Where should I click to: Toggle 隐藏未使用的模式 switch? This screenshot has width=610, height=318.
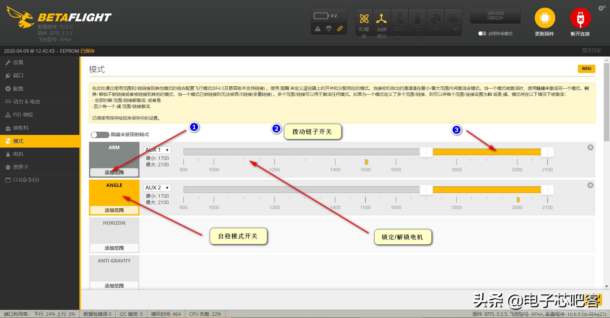[100, 135]
